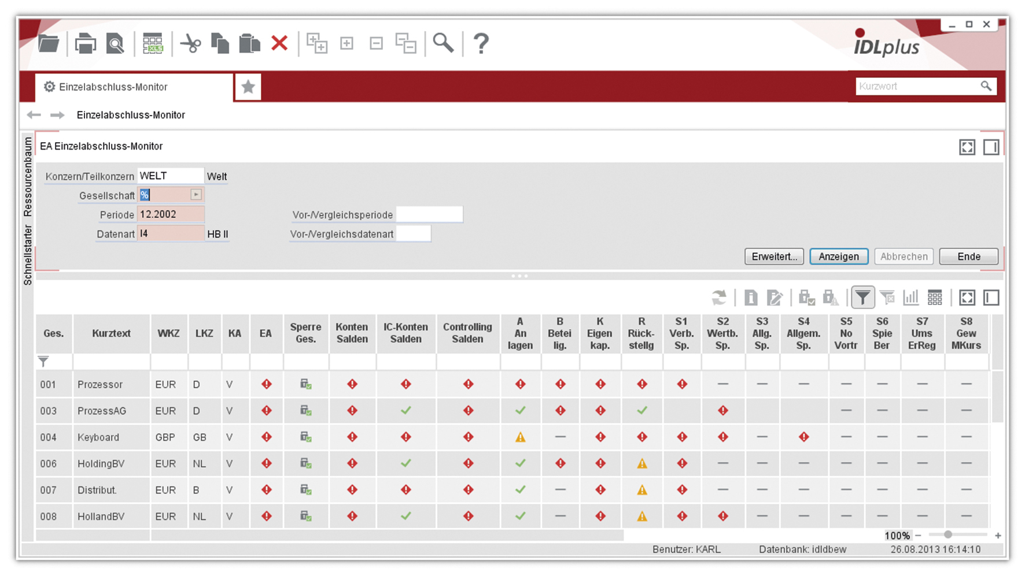This screenshot has height=576, width=1025.
Task: Expand the Ressourcenbaum side panel
Action: click(x=27, y=177)
